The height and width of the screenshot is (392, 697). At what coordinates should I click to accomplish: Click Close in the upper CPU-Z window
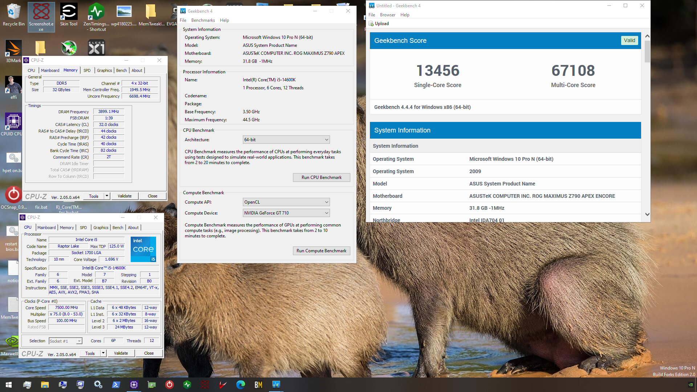(152, 196)
